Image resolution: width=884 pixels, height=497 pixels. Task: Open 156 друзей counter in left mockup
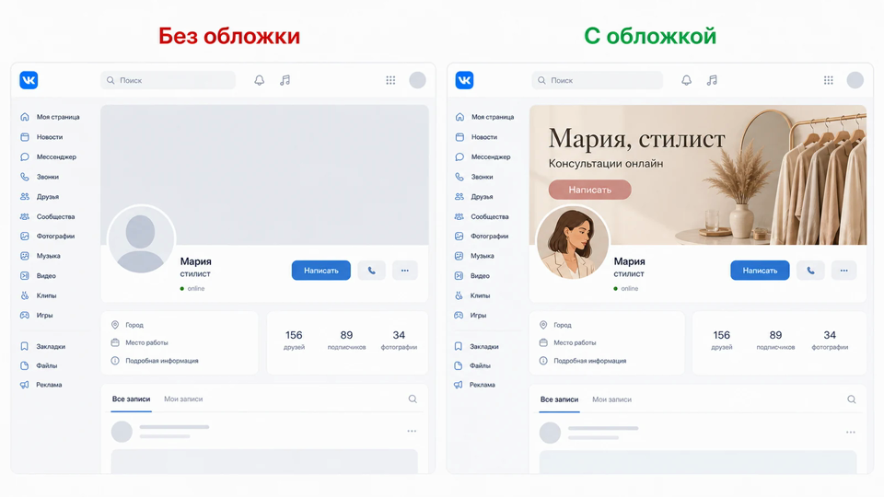tap(294, 340)
